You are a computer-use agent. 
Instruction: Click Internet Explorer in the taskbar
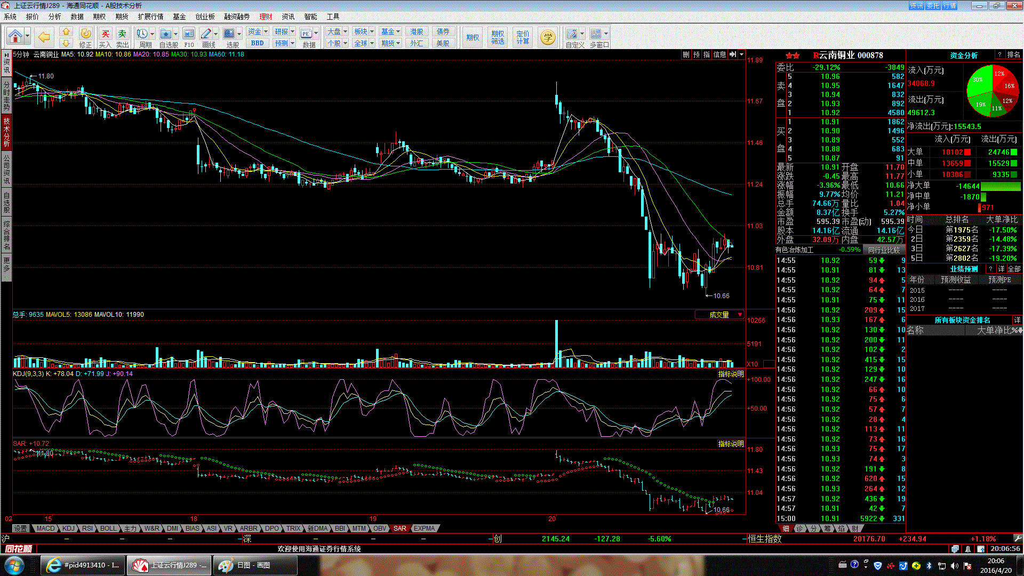coord(83,565)
